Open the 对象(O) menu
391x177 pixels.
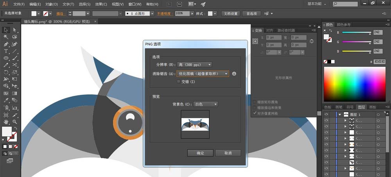pos(52,4)
